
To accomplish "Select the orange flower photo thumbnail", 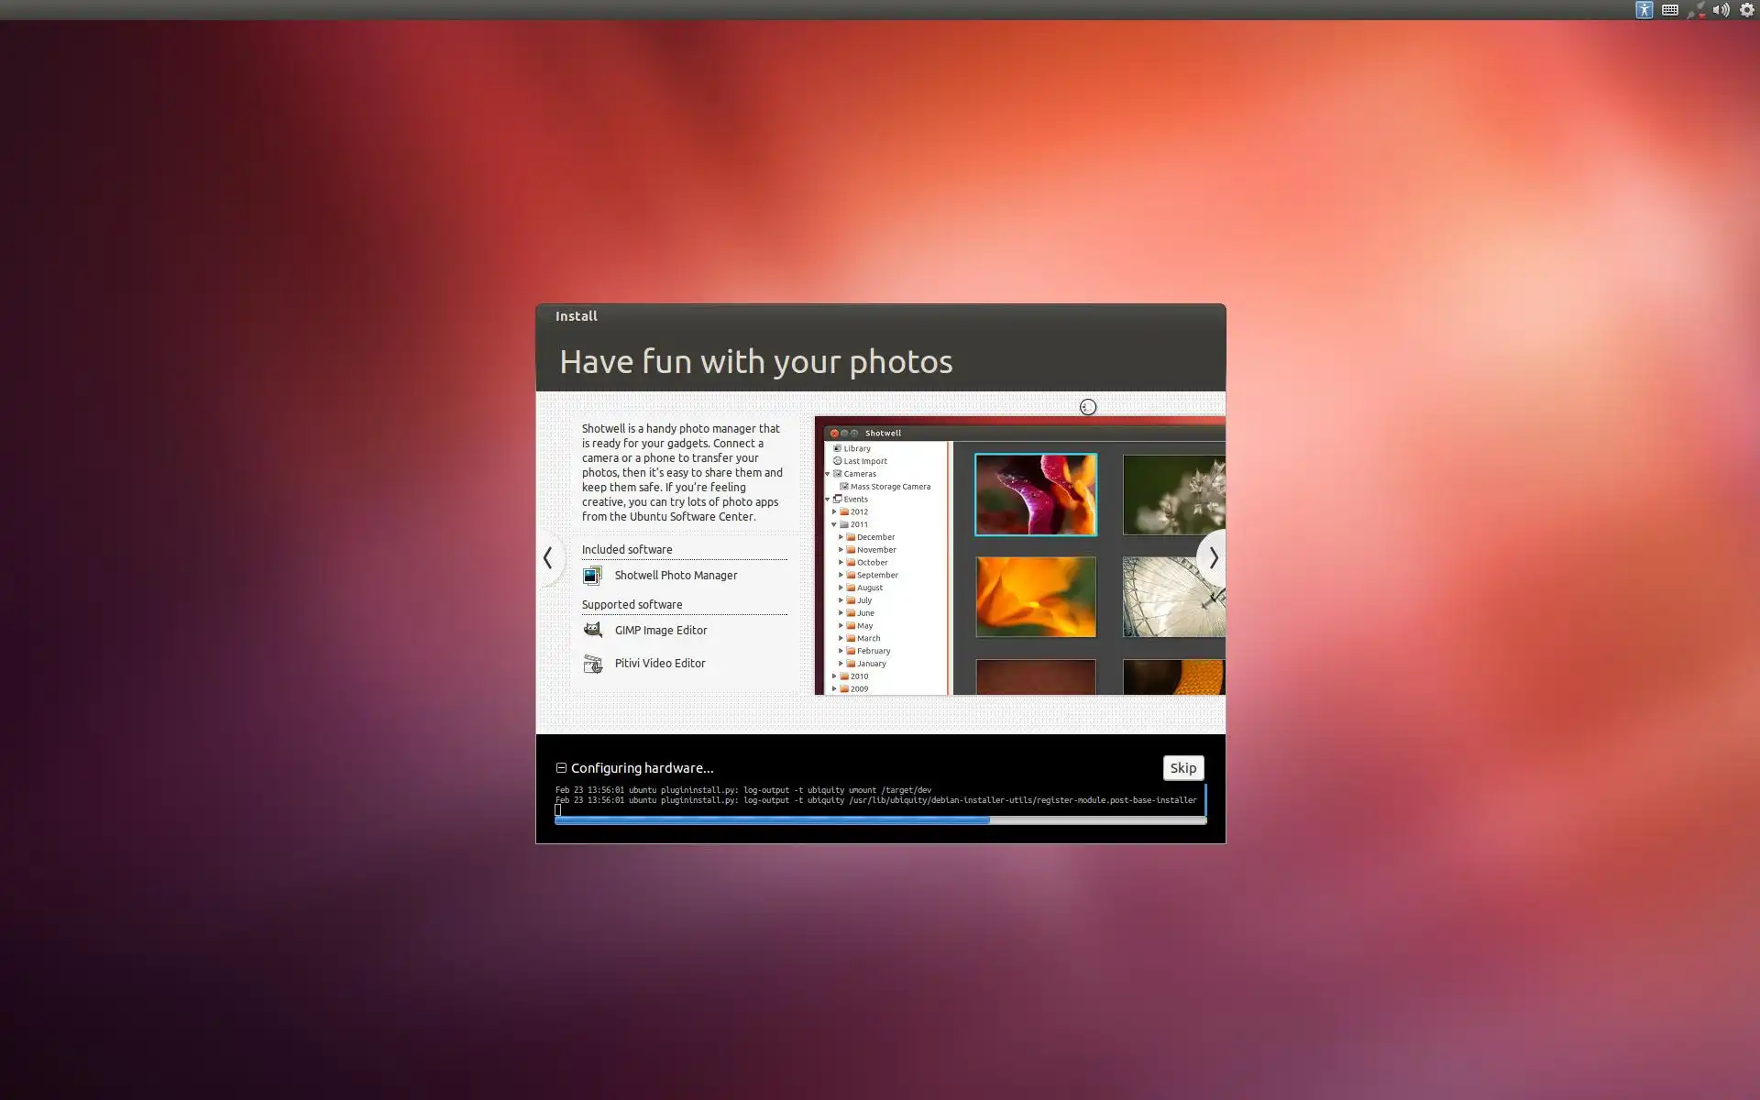I will coord(1035,597).
